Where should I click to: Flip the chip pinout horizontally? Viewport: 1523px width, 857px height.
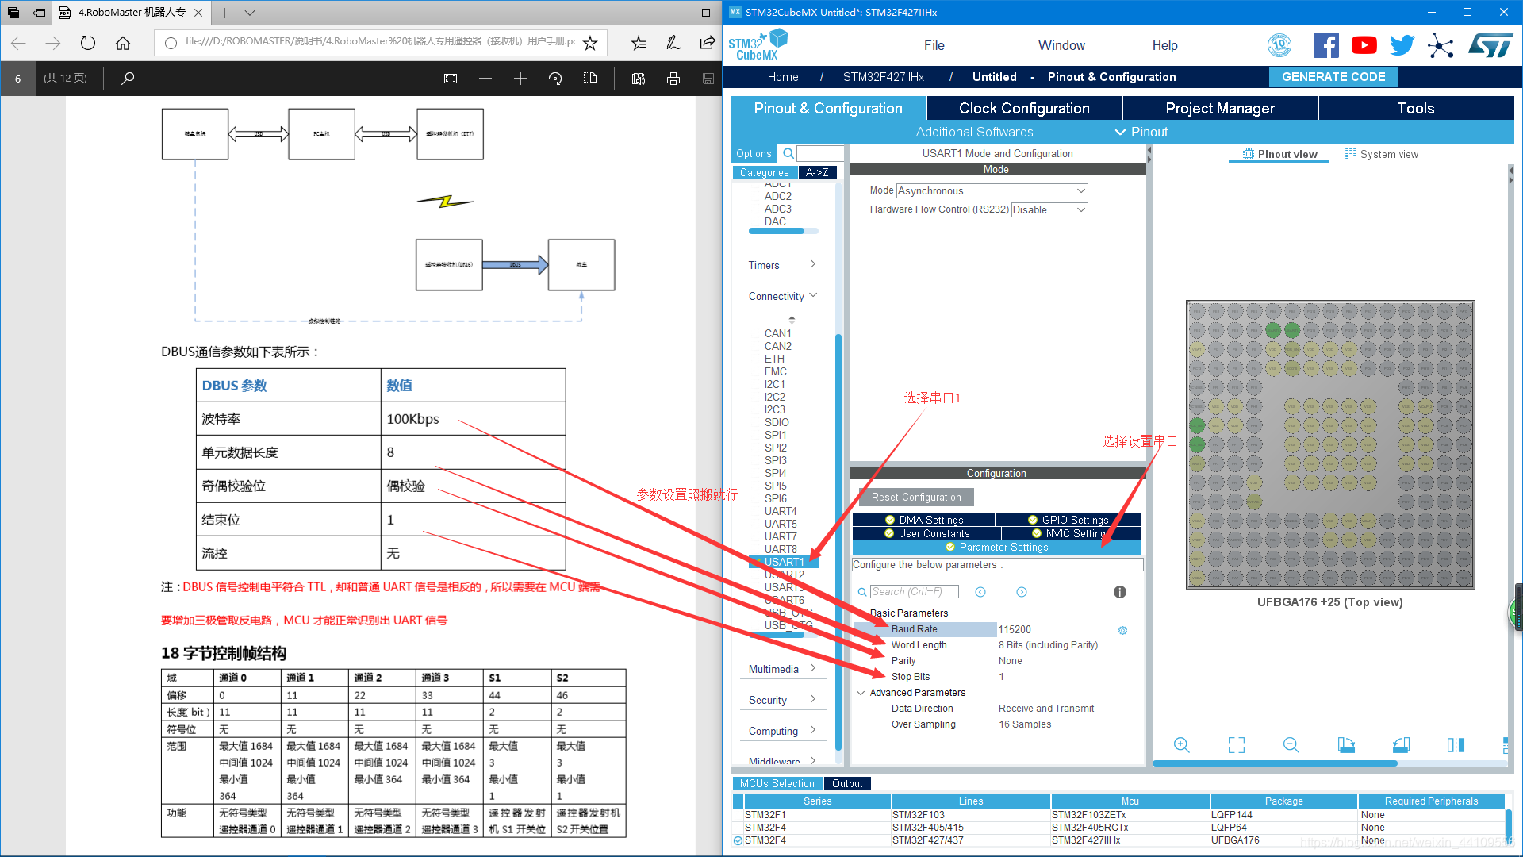click(x=1456, y=745)
